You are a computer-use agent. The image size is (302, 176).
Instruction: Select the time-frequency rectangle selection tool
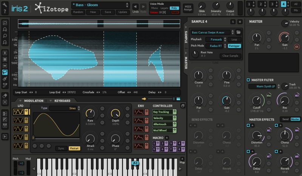coord(5,59)
